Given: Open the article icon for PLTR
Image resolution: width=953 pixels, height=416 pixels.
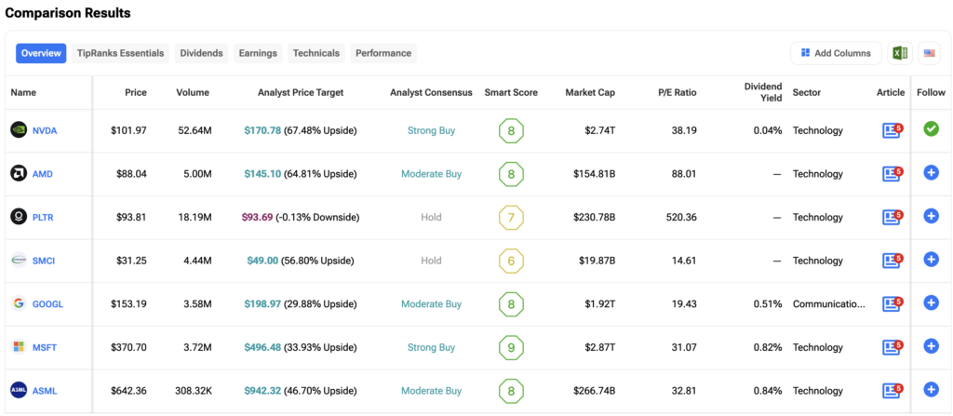Looking at the screenshot, I should click(x=892, y=217).
